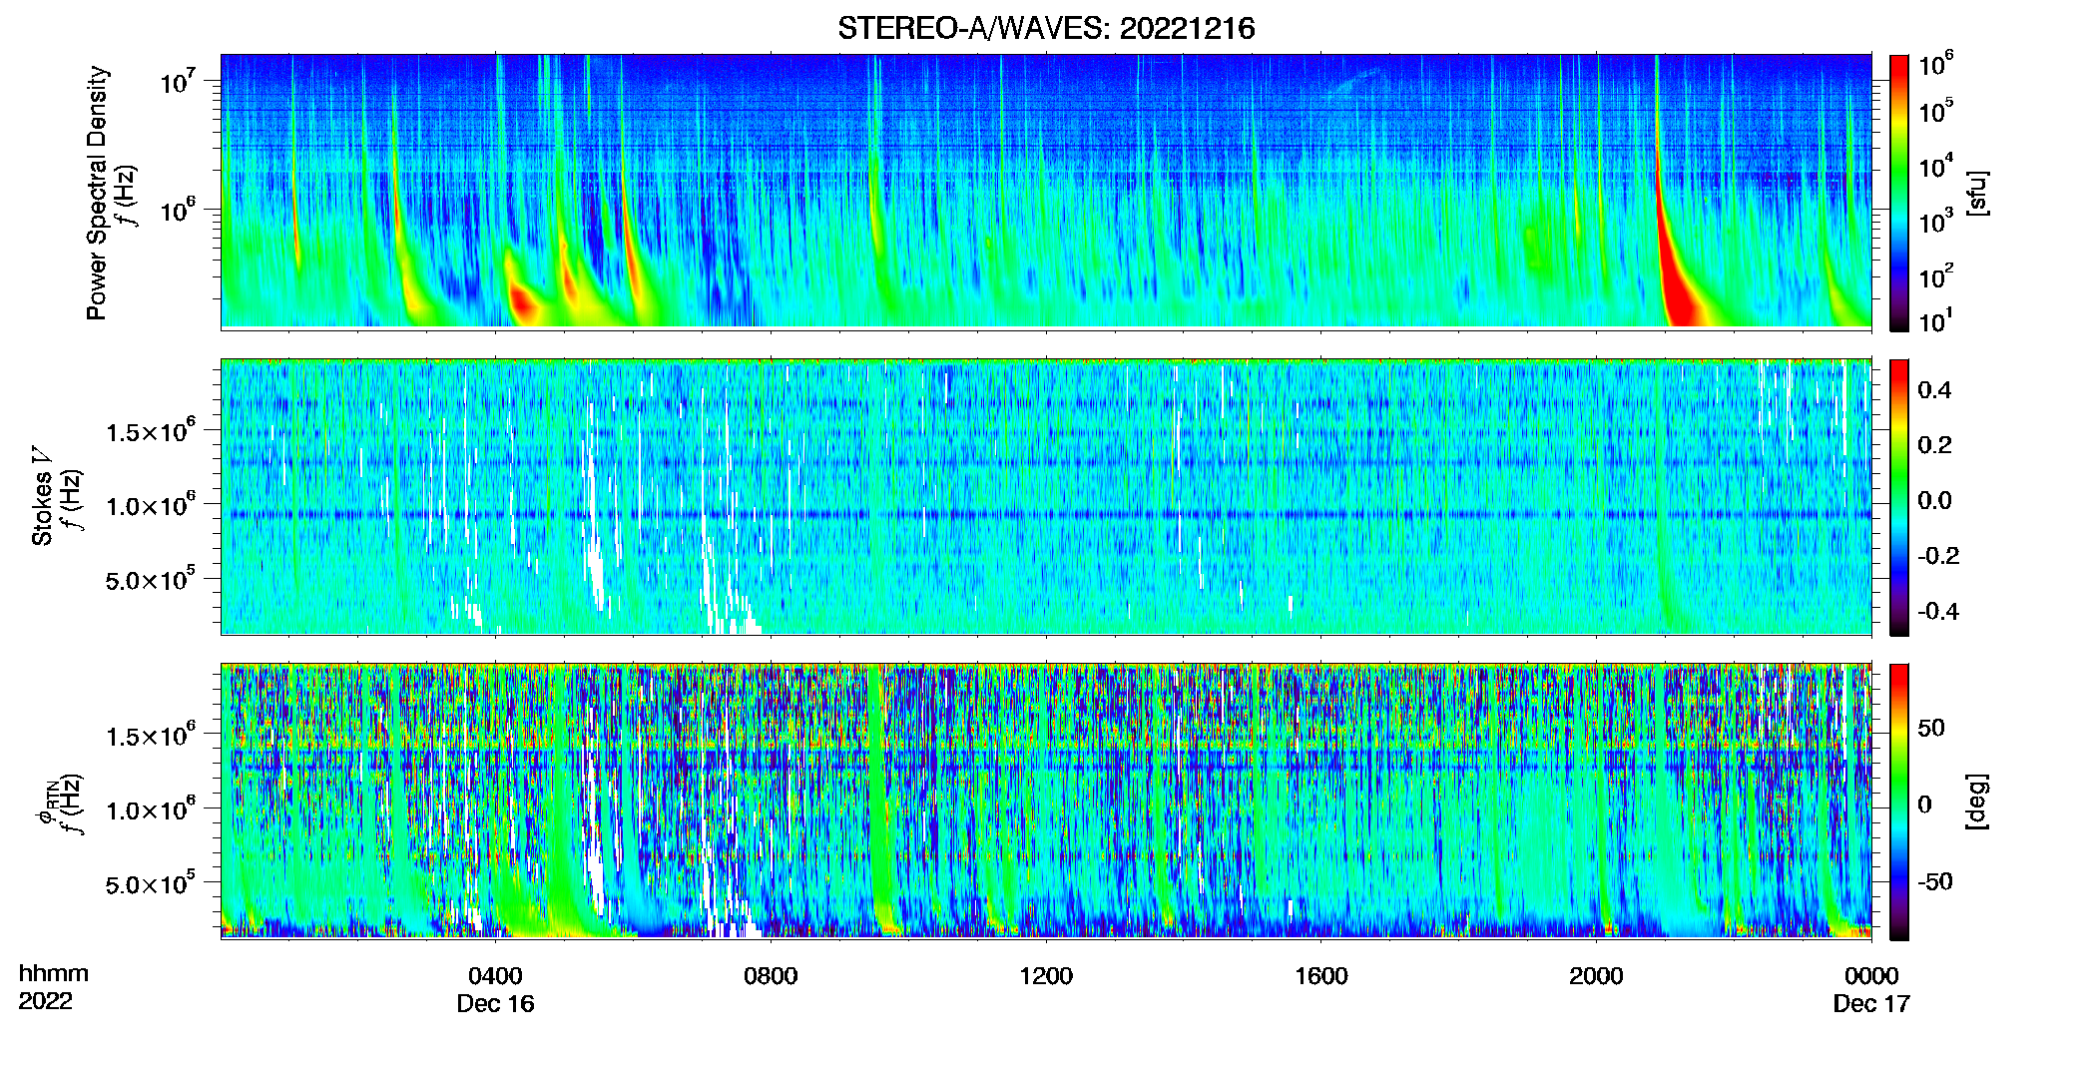
Task: Click the 0800 time tick label
Action: coord(771,975)
